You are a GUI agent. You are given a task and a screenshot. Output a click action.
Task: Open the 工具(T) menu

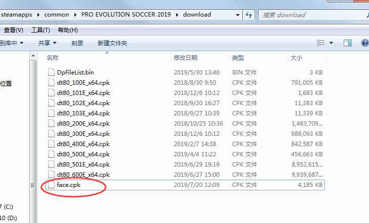coord(40,30)
